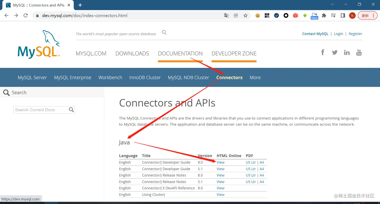380x204 pixels.
Task: Expand the More menu in docs navigation
Action: [255, 77]
